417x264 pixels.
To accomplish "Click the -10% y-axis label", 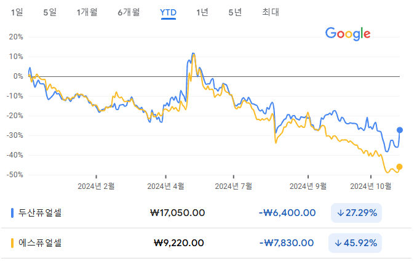I will tap(15, 96).
